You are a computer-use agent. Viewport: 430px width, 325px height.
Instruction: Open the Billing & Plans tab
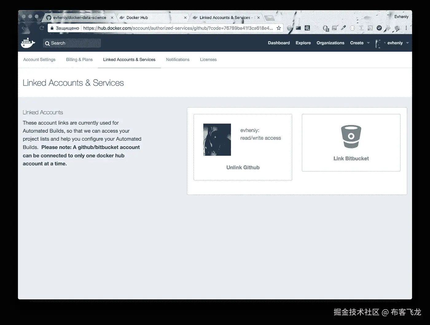coord(79,60)
